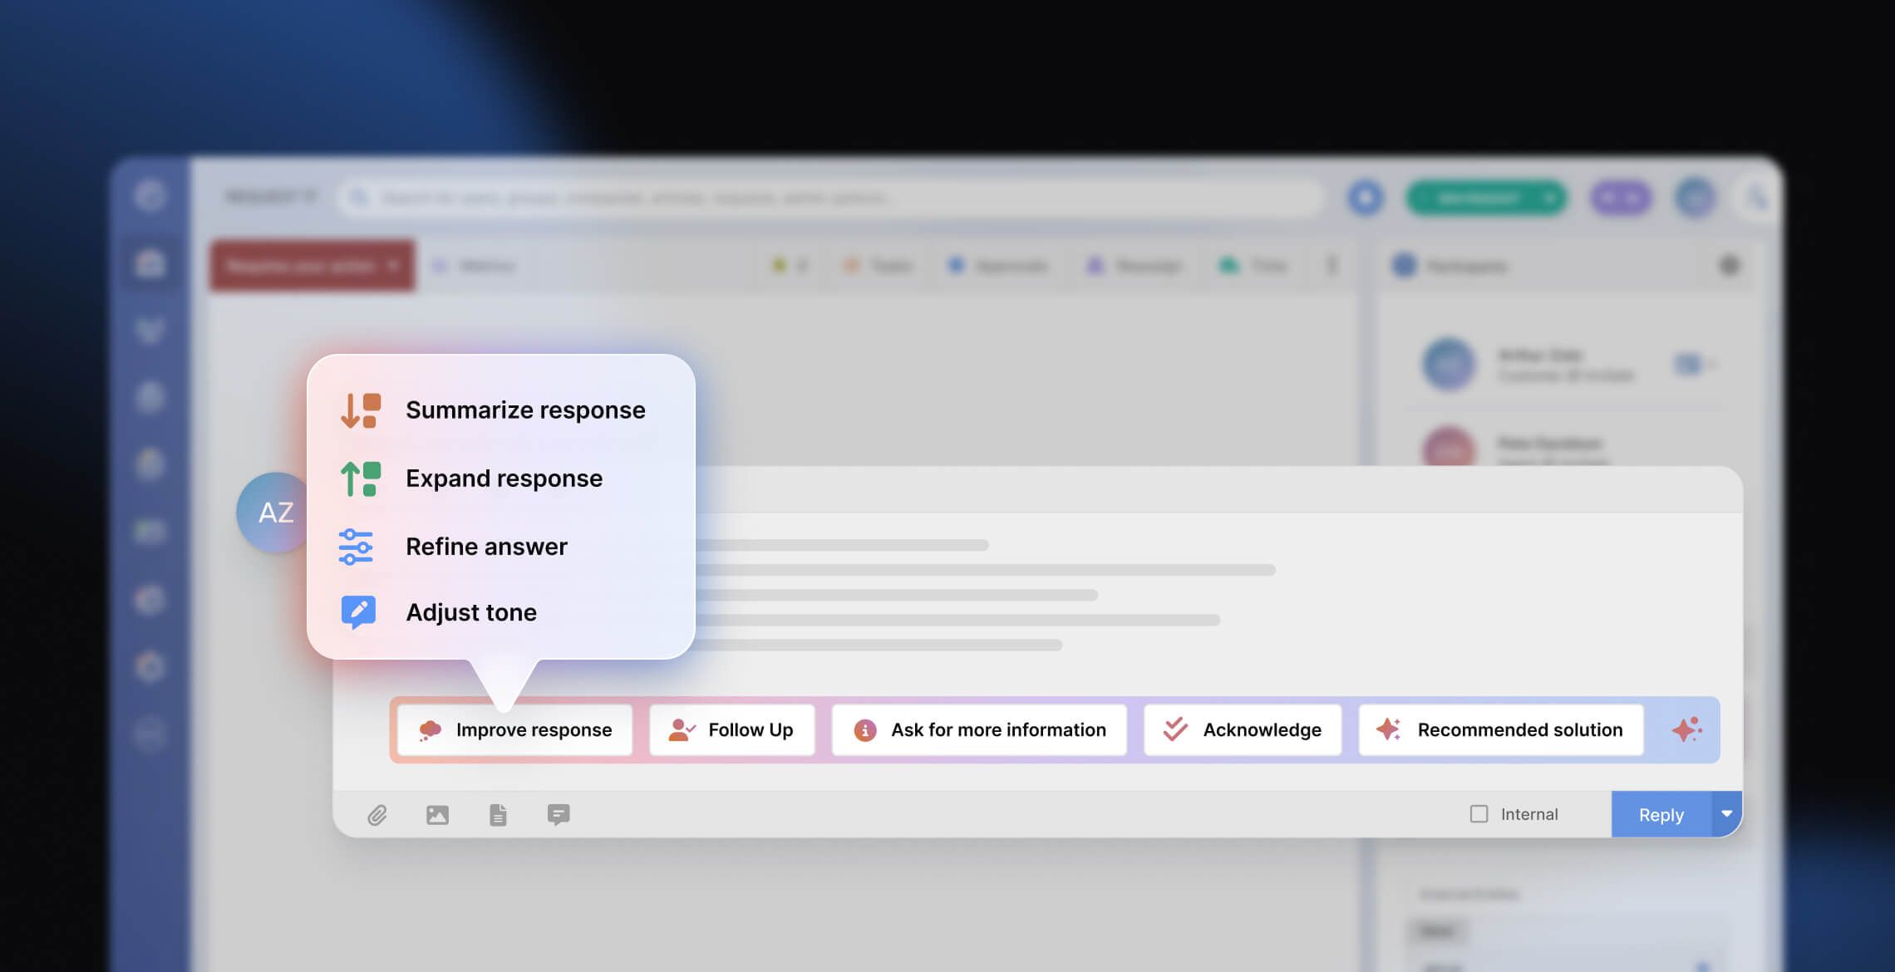Image resolution: width=1895 pixels, height=972 pixels.
Task: Open the canned response comment icon
Action: point(558,815)
